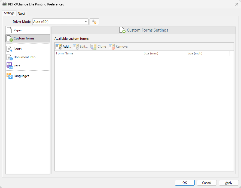This screenshot has width=241, height=188.
Task: Open the Paper settings page icon
Action: coord(10,30)
